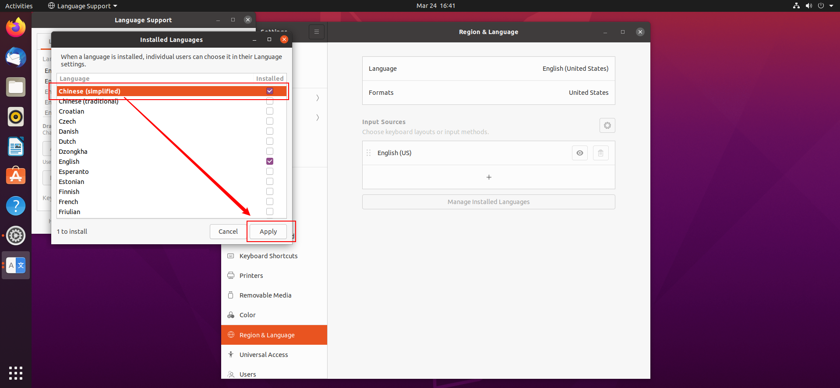Image resolution: width=840 pixels, height=388 pixels.
Task: Launch LibreOffice Writer from the dock
Action: point(16,146)
